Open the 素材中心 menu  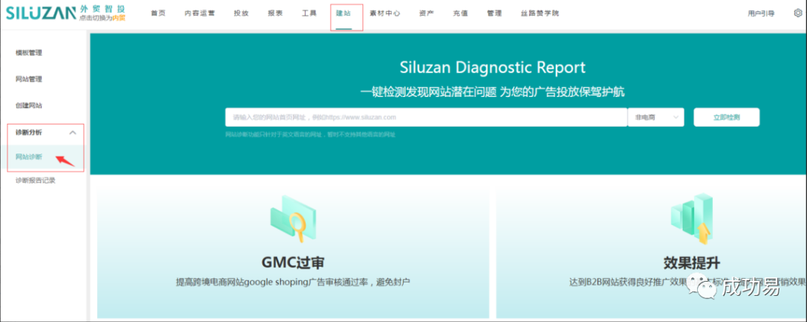385,13
